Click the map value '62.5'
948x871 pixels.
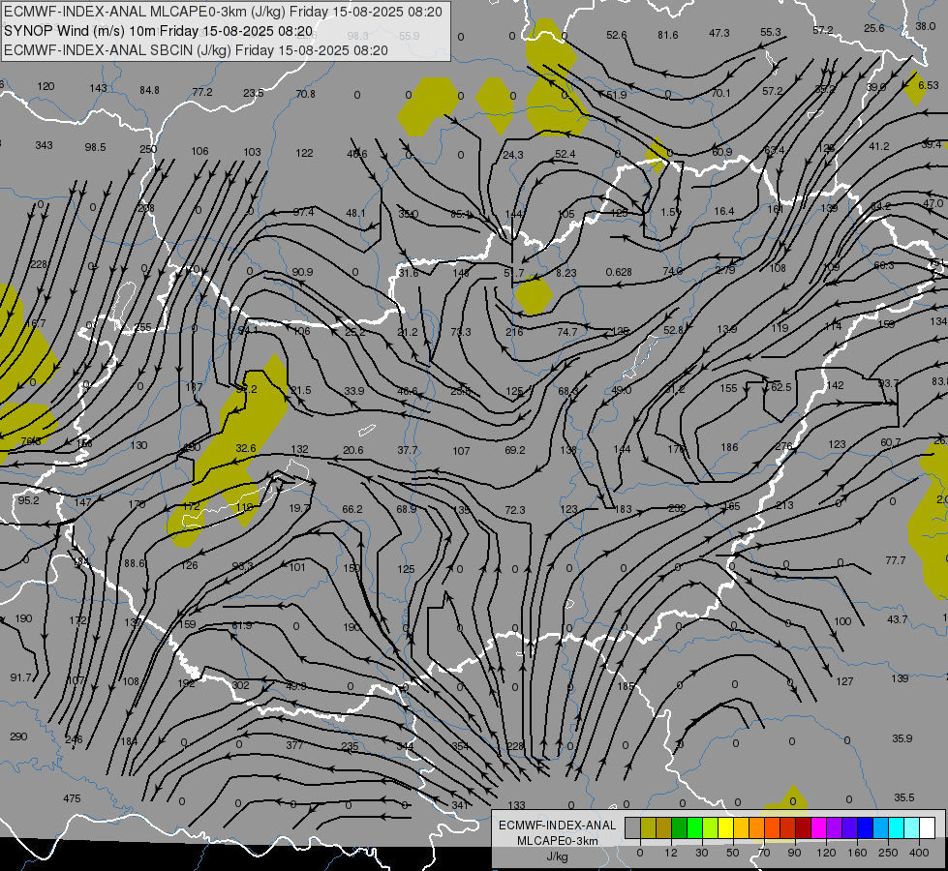coord(780,387)
